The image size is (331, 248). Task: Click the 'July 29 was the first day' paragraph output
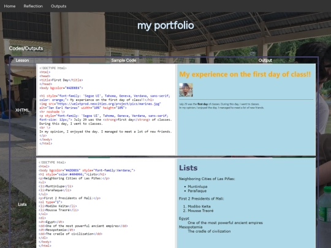click(x=221, y=106)
